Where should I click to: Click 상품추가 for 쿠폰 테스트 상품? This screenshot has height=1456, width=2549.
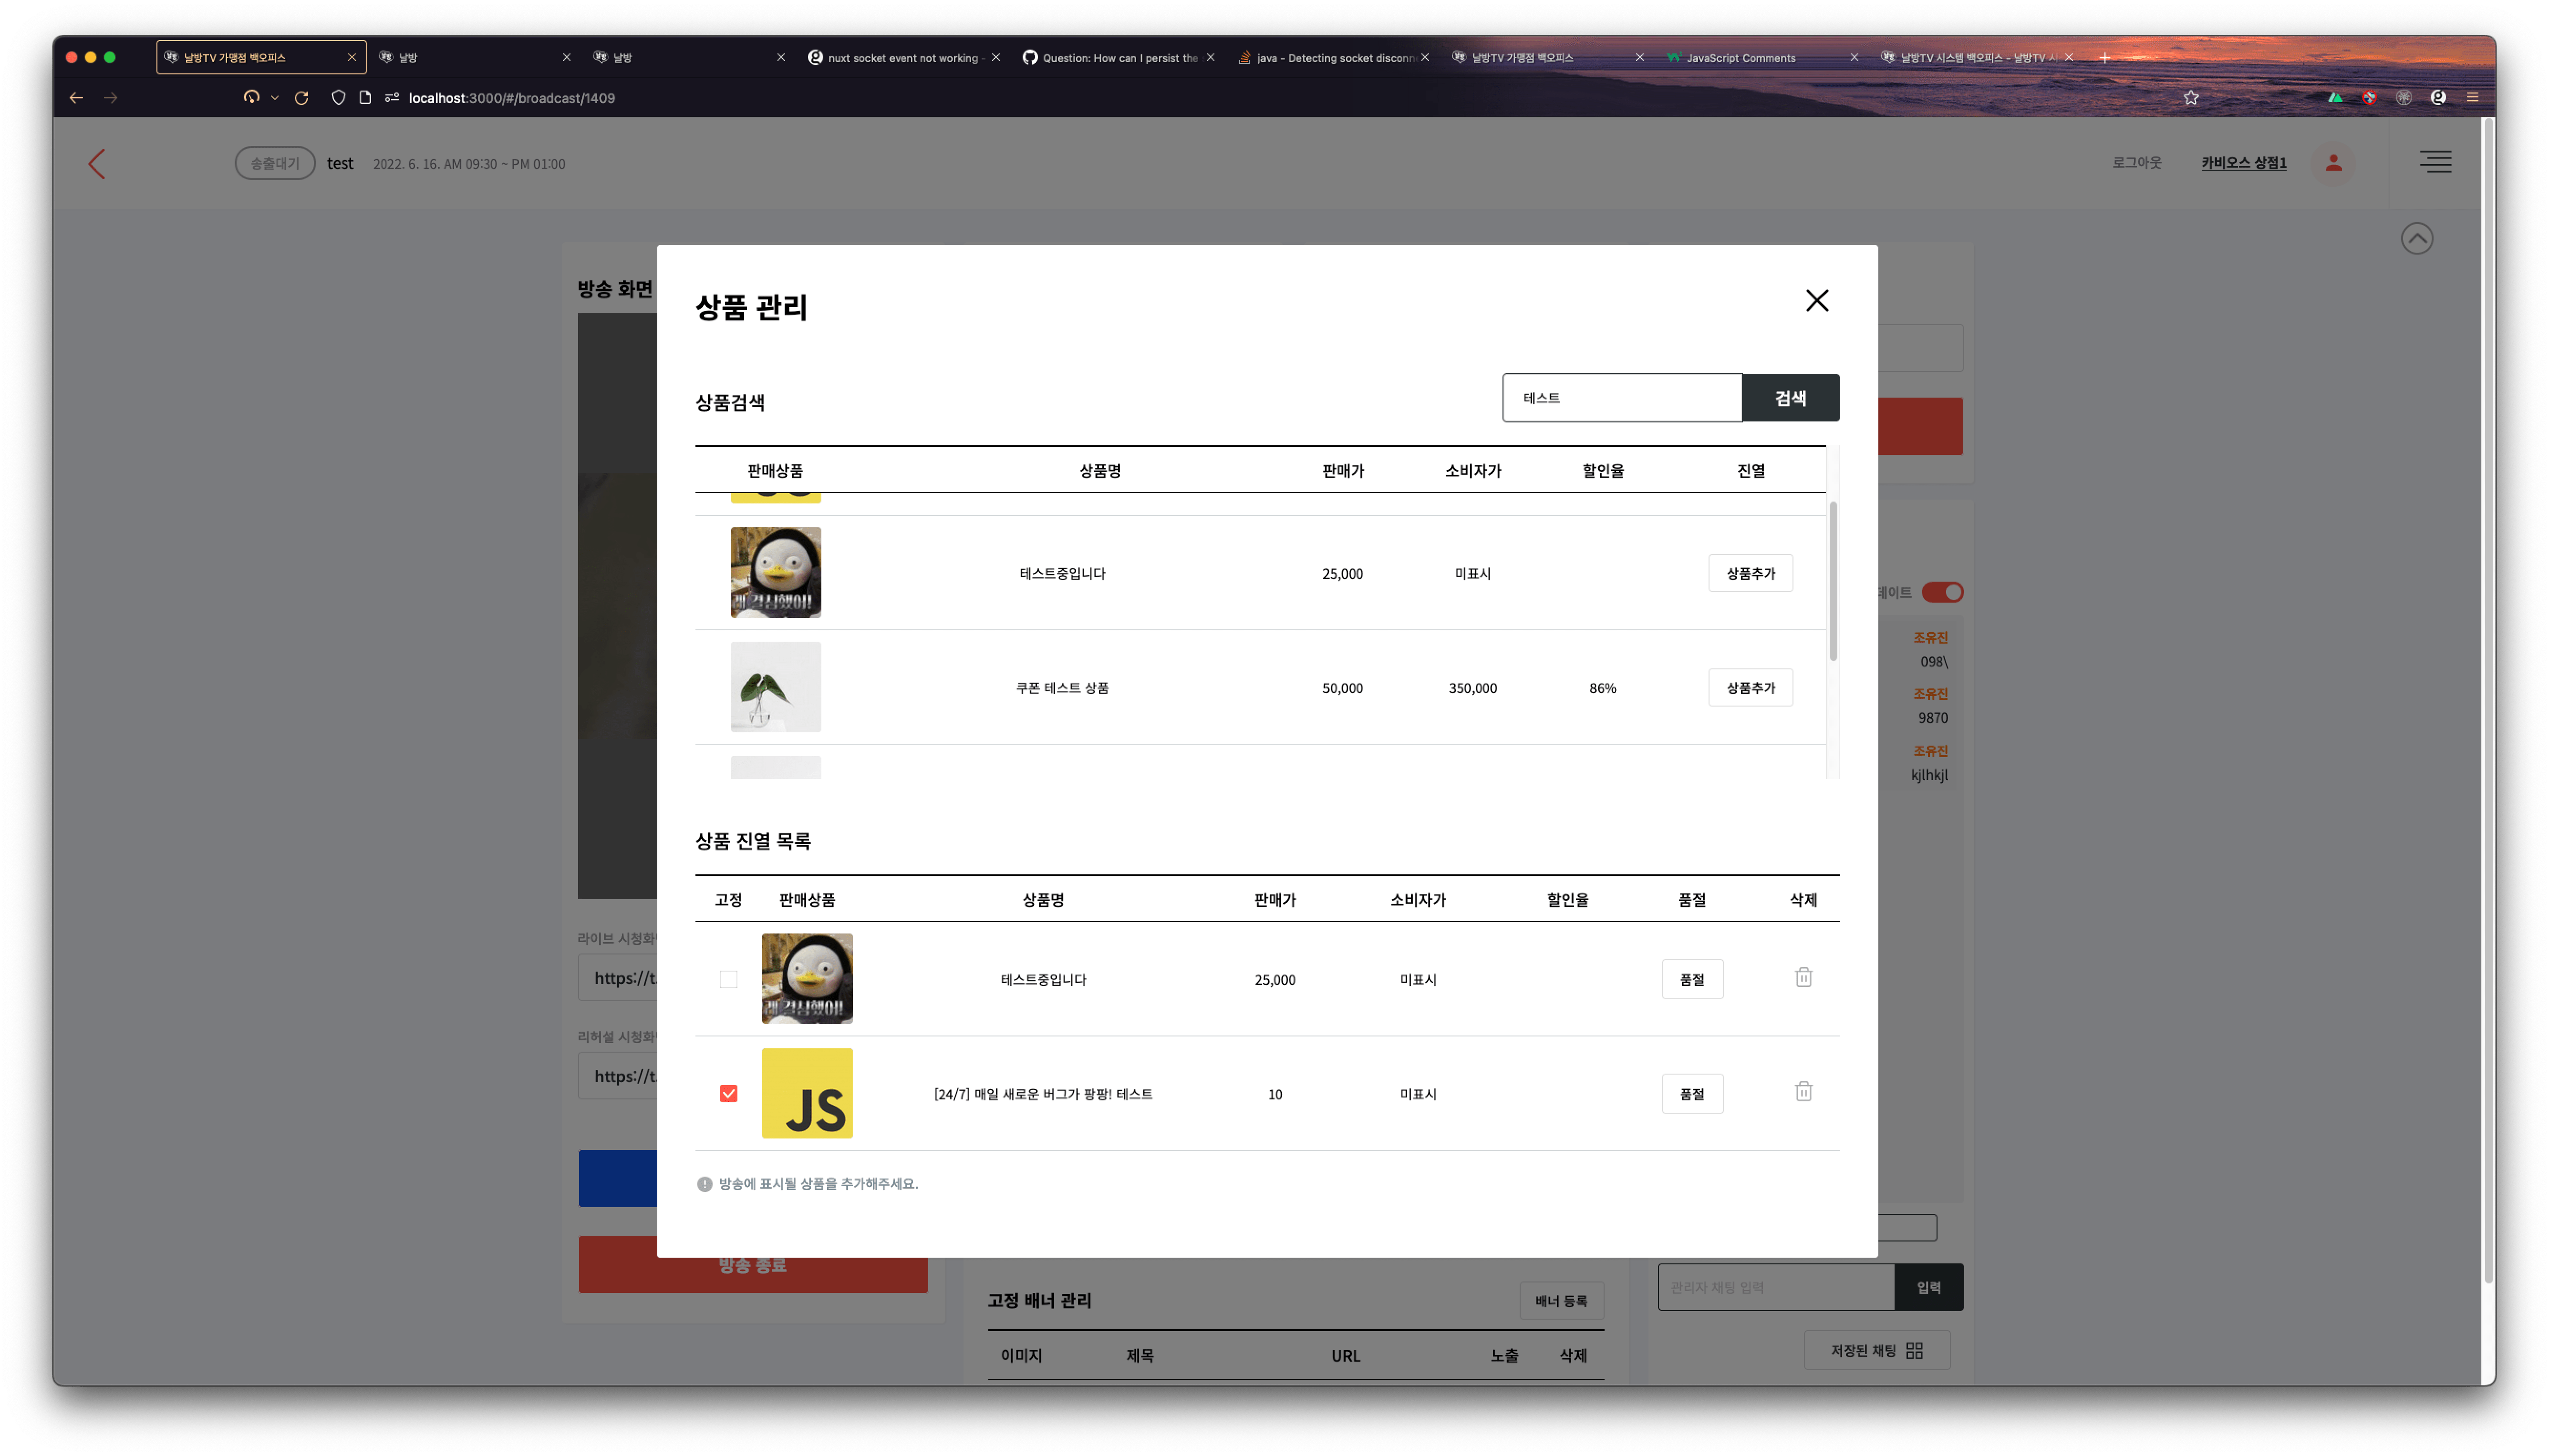1750,688
